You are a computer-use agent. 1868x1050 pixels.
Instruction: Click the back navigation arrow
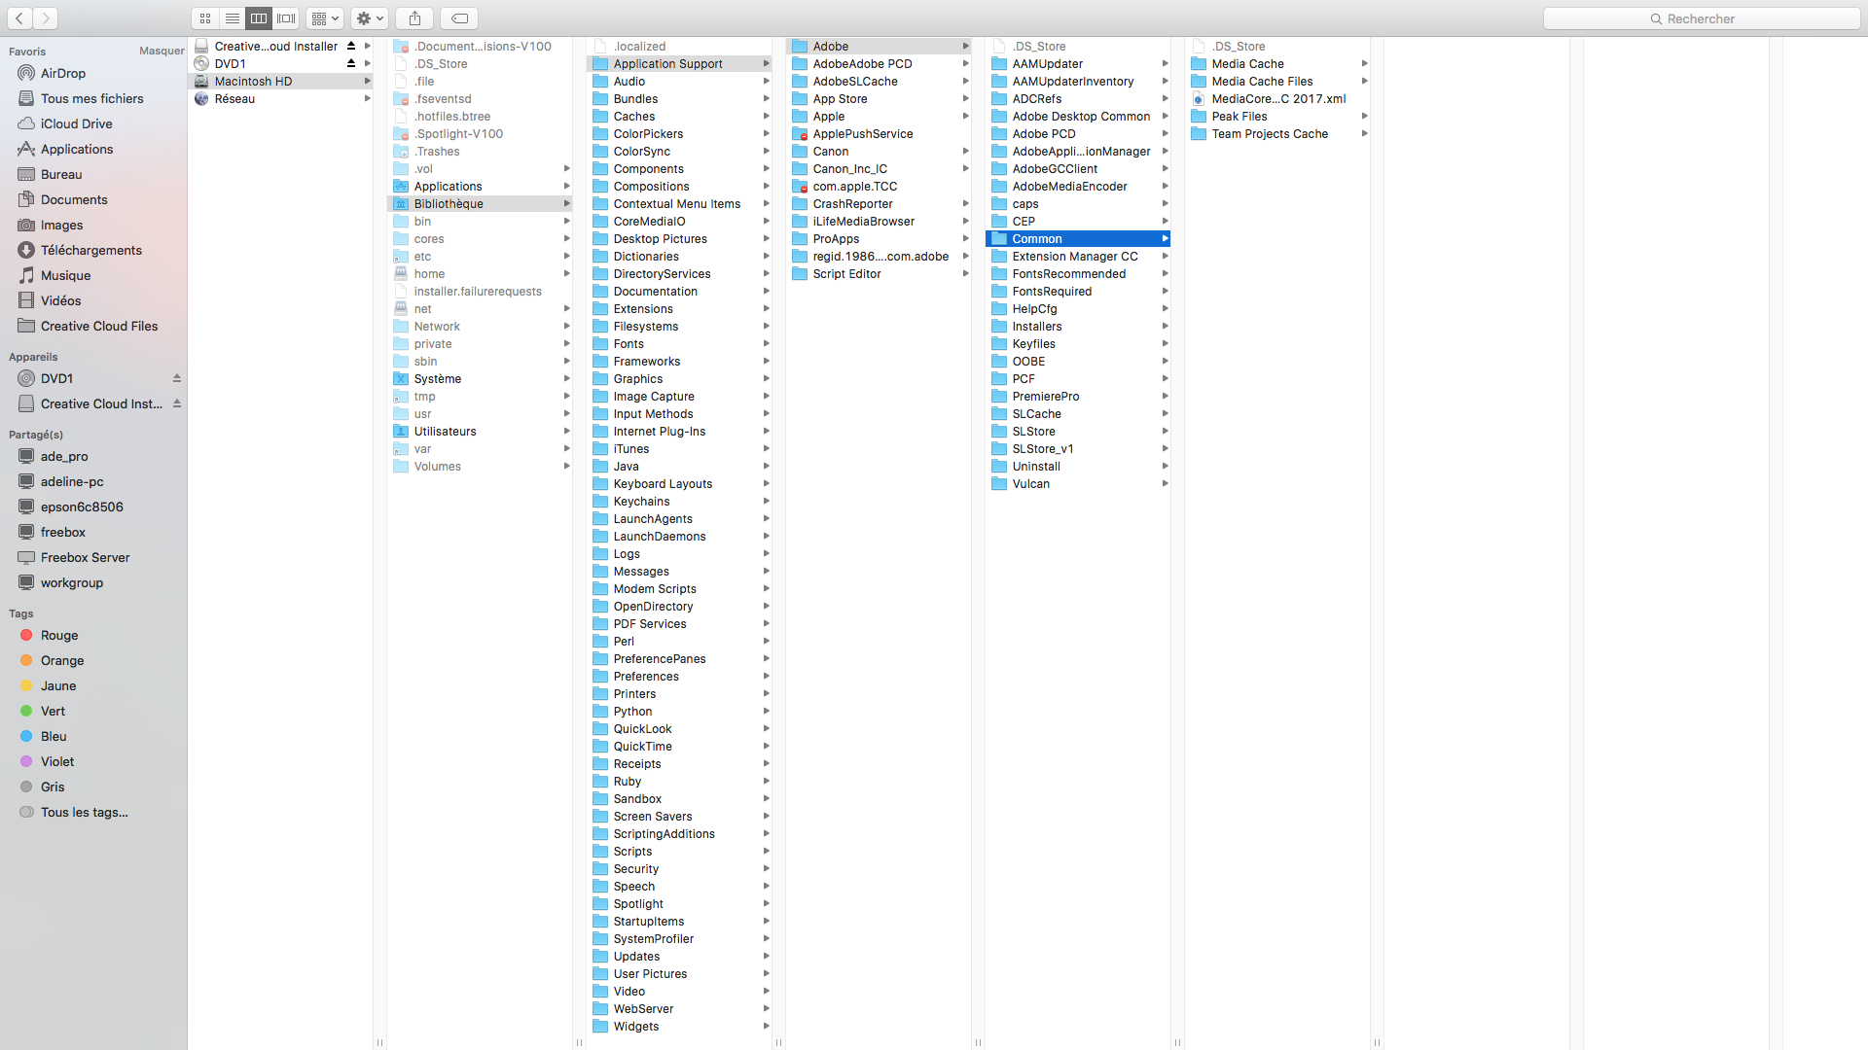click(x=19, y=17)
